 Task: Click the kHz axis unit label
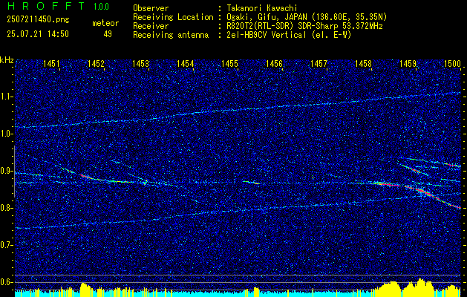pos(7,60)
